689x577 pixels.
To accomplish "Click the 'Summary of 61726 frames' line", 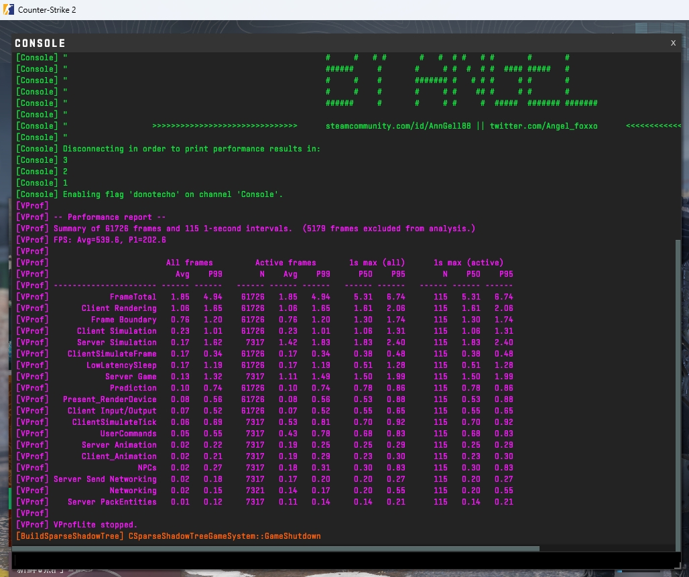I will pos(245,229).
